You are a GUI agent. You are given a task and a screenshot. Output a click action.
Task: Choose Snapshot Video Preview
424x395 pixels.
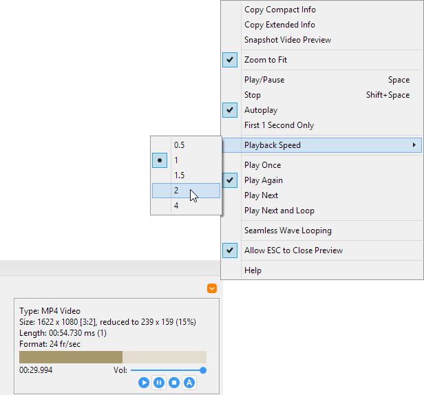(287, 40)
